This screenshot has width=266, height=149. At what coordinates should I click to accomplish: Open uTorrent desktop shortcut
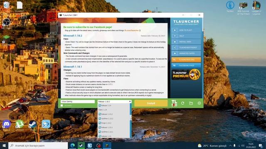(x=20, y=125)
